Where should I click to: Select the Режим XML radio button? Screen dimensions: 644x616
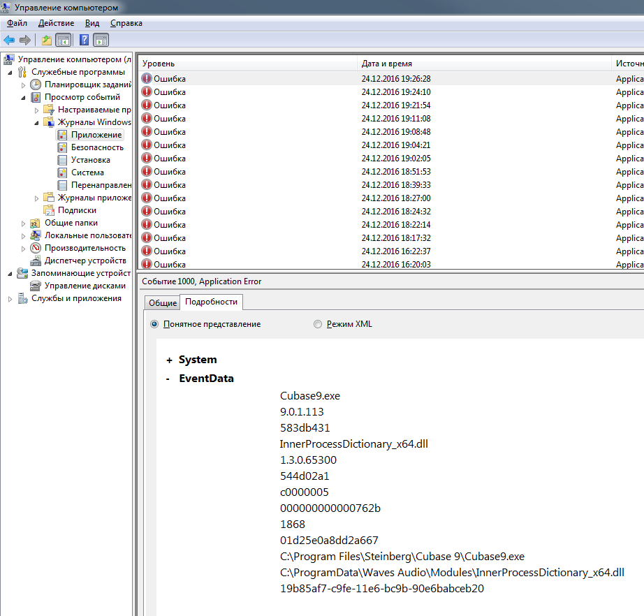318,325
